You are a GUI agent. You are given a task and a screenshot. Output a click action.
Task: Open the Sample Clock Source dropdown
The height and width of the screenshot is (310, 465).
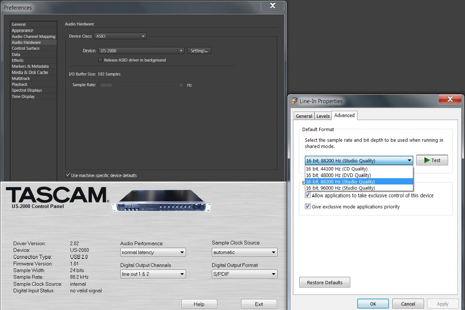click(x=245, y=252)
